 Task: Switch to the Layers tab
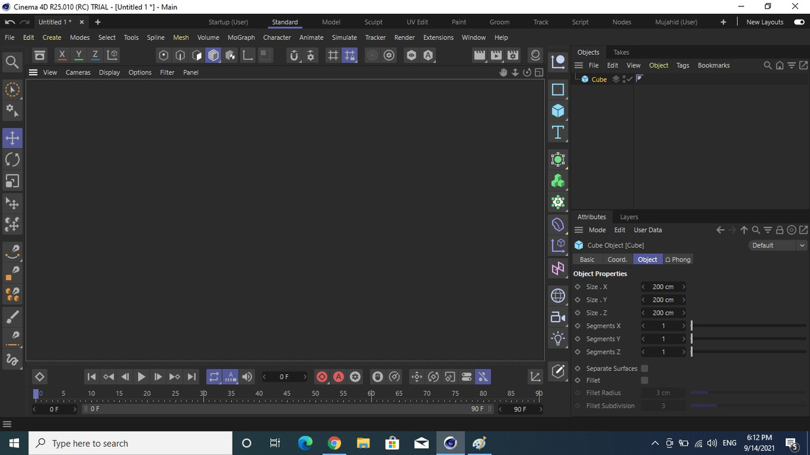coord(629,217)
